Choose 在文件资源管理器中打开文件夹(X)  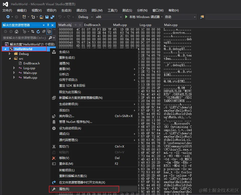(x=94, y=183)
